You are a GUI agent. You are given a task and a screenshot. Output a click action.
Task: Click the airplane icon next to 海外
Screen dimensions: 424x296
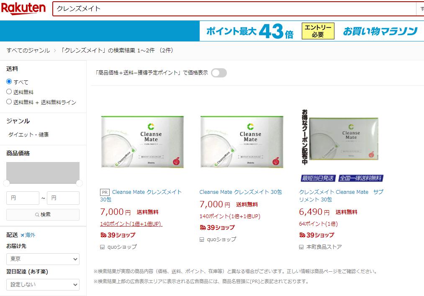(23, 235)
